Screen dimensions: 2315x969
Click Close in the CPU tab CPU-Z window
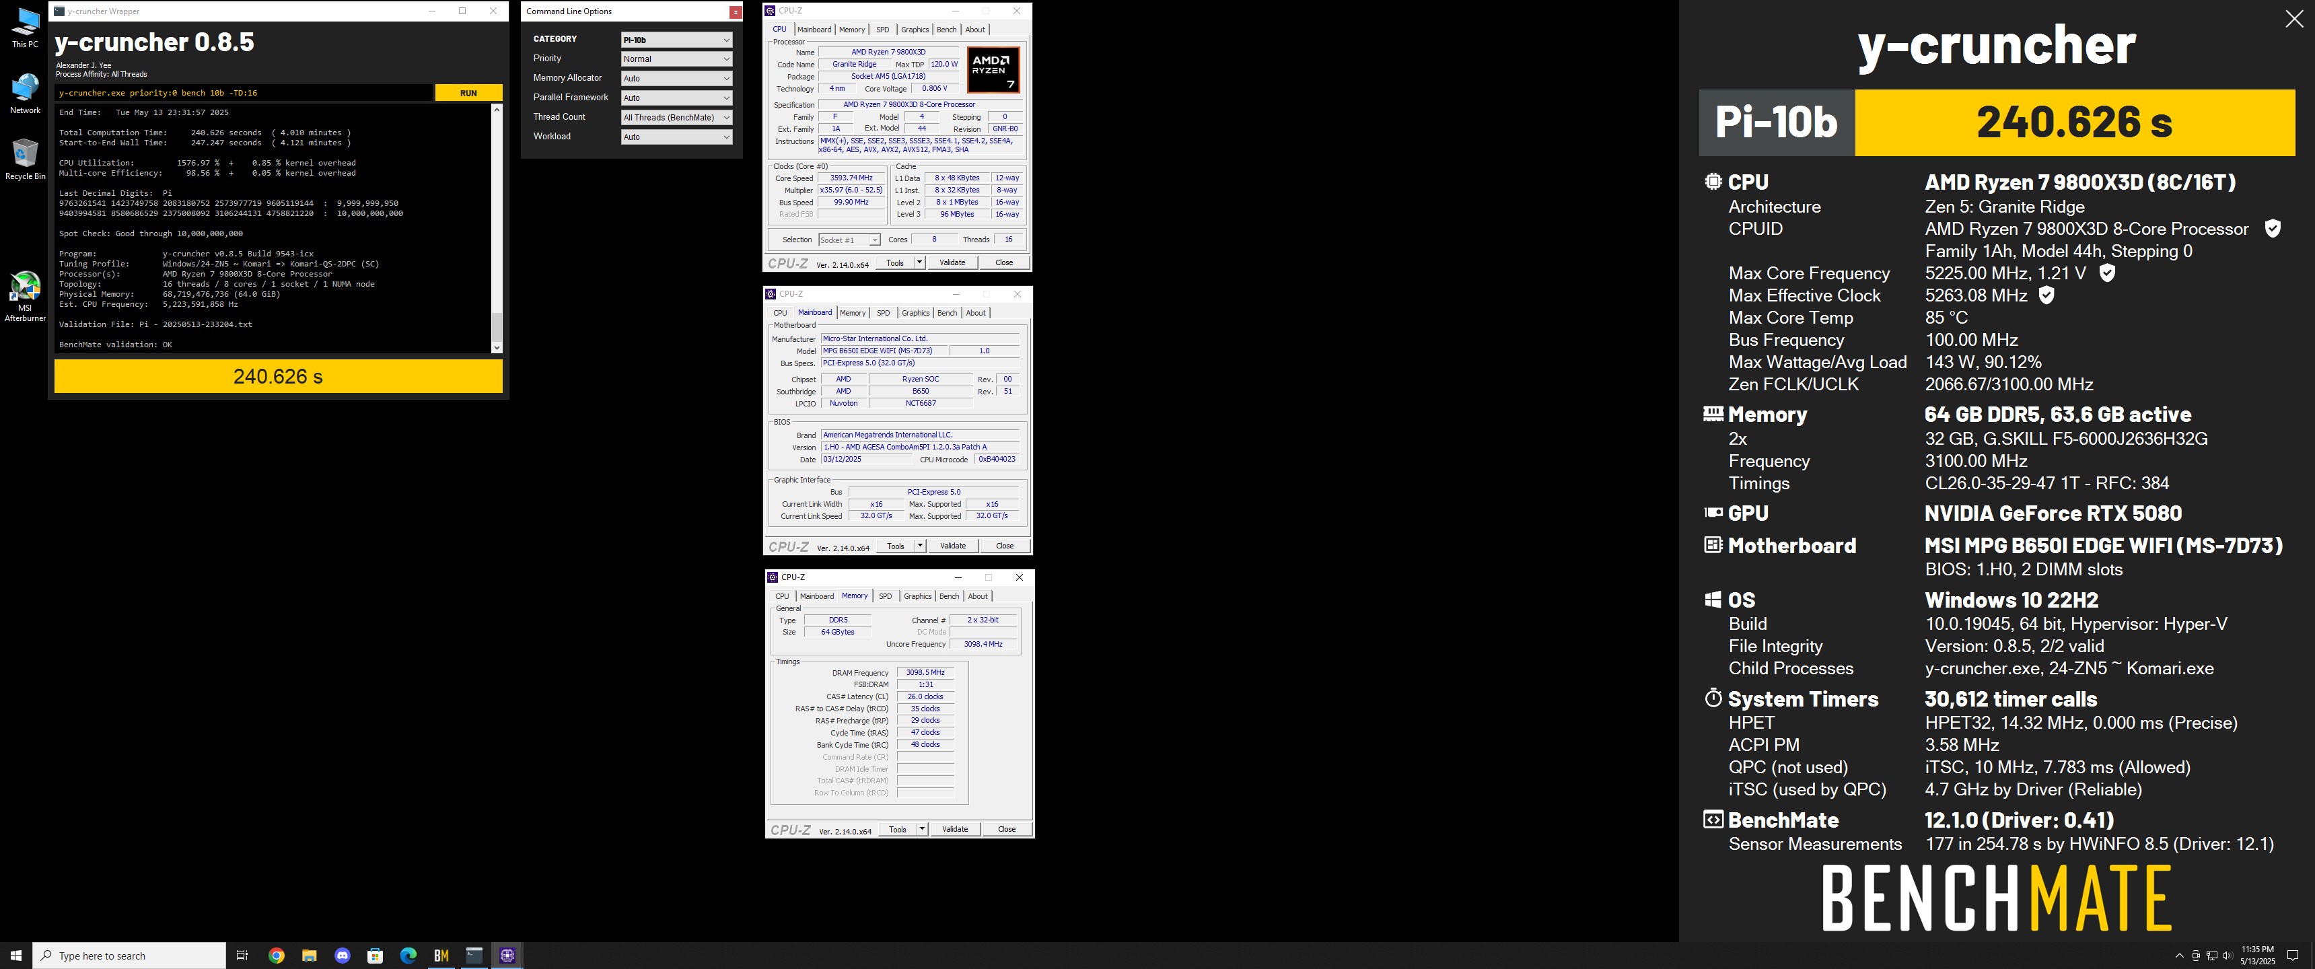click(1004, 262)
